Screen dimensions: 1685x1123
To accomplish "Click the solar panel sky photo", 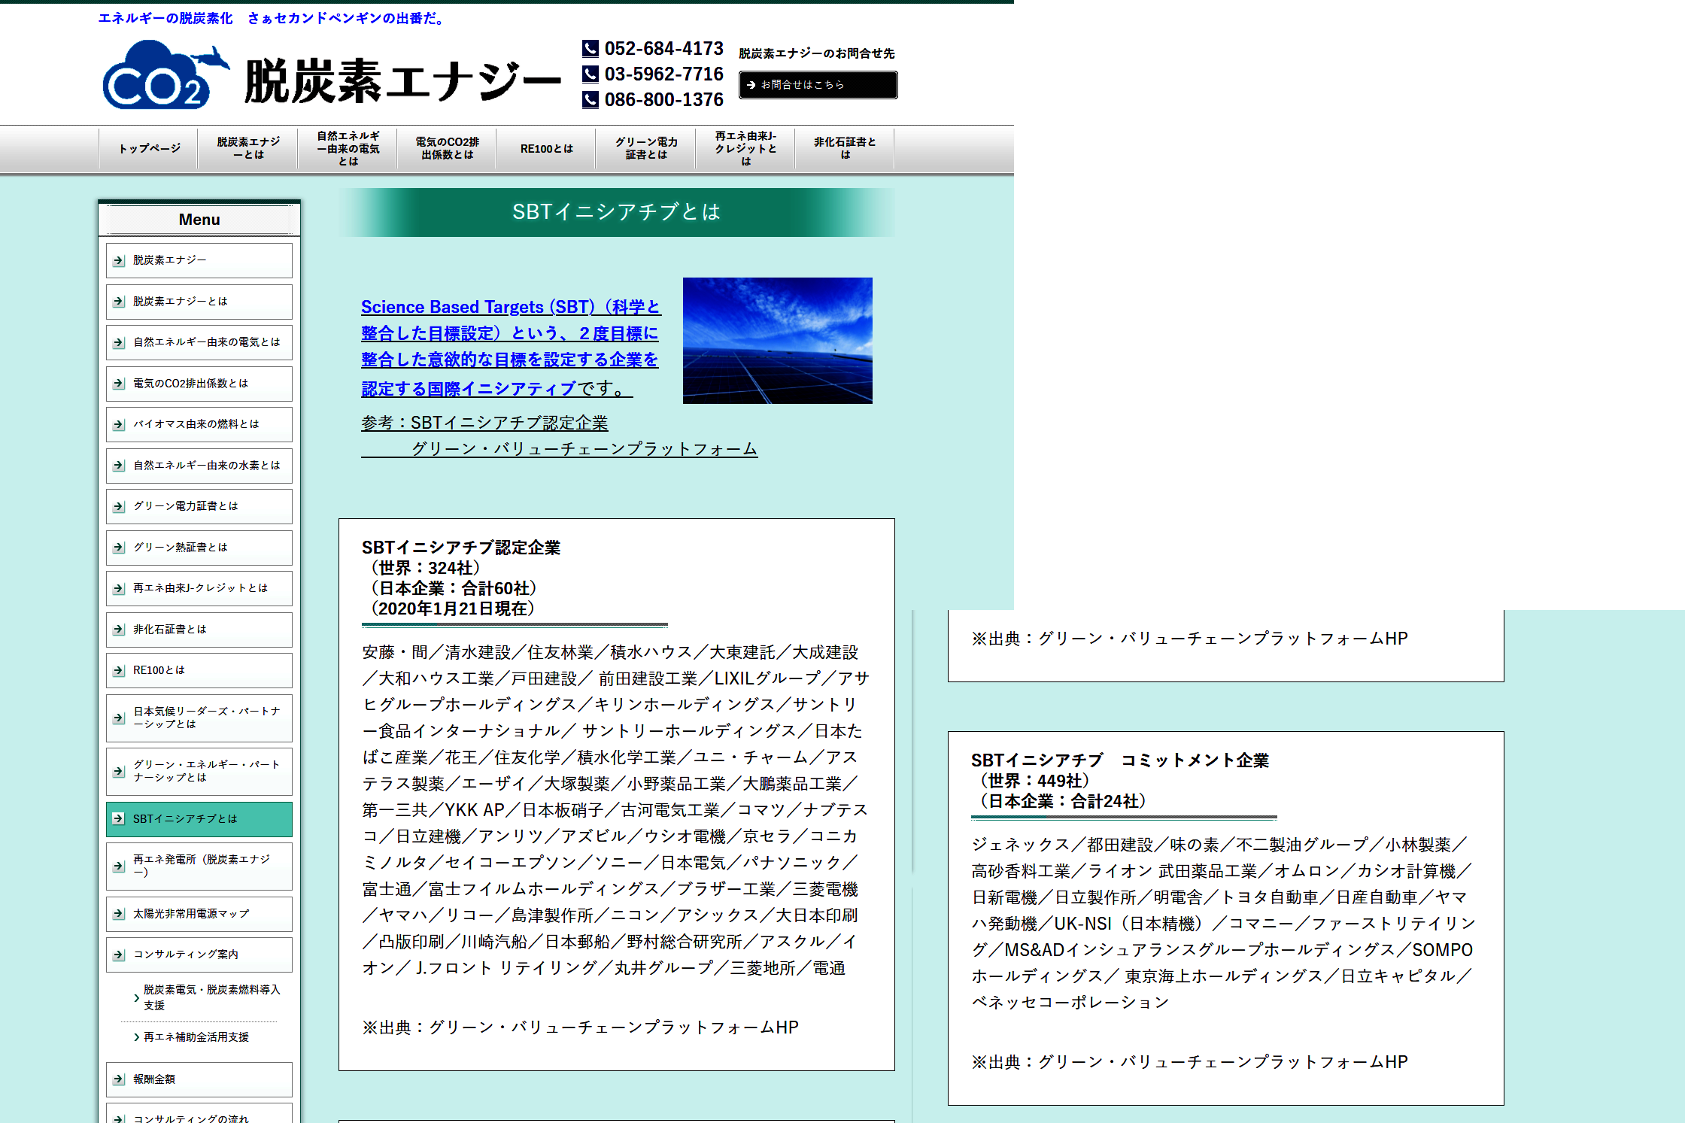I will click(777, 341).
